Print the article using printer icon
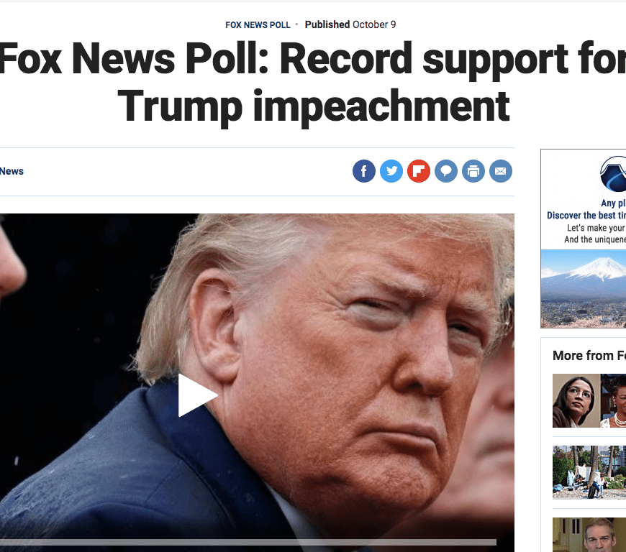The width and height of the screenshot is (626, 552). click(x=473, y=171)
